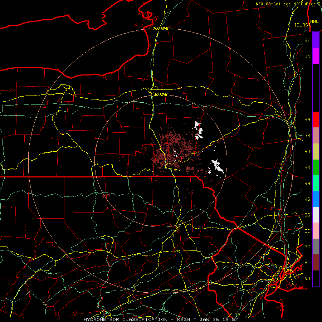Click the BI legend label
Screen dimensions: 322x322
point(307,263)
